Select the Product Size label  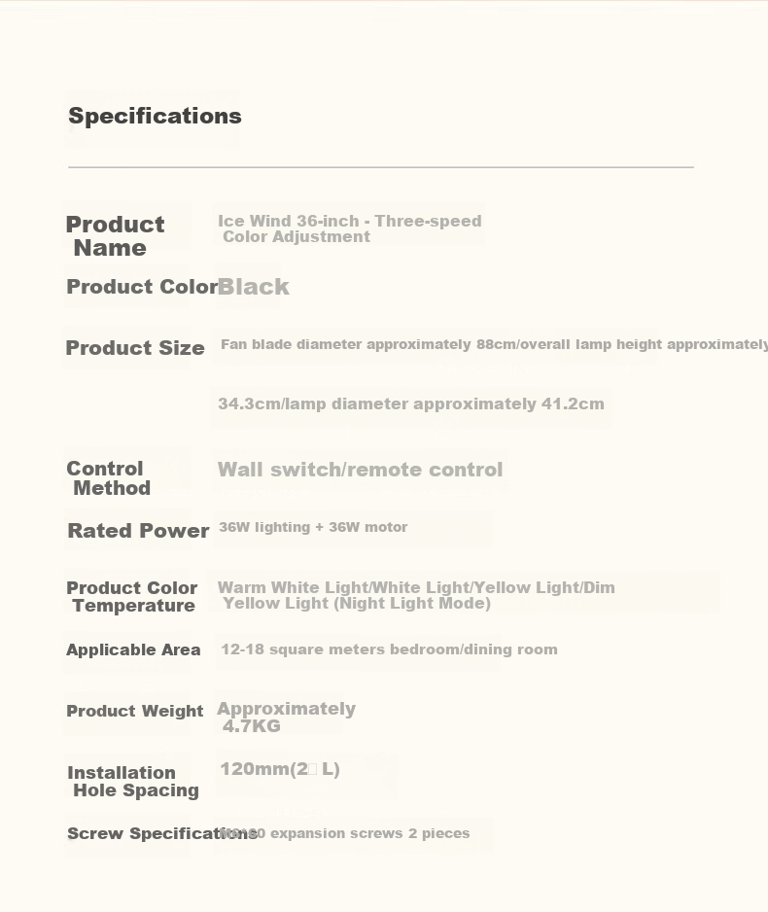pyautogui.click(x=135, y=348)
